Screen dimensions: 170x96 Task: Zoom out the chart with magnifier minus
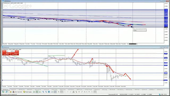point(46,92)
